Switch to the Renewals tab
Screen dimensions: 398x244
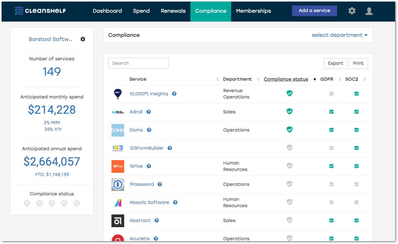173,11
